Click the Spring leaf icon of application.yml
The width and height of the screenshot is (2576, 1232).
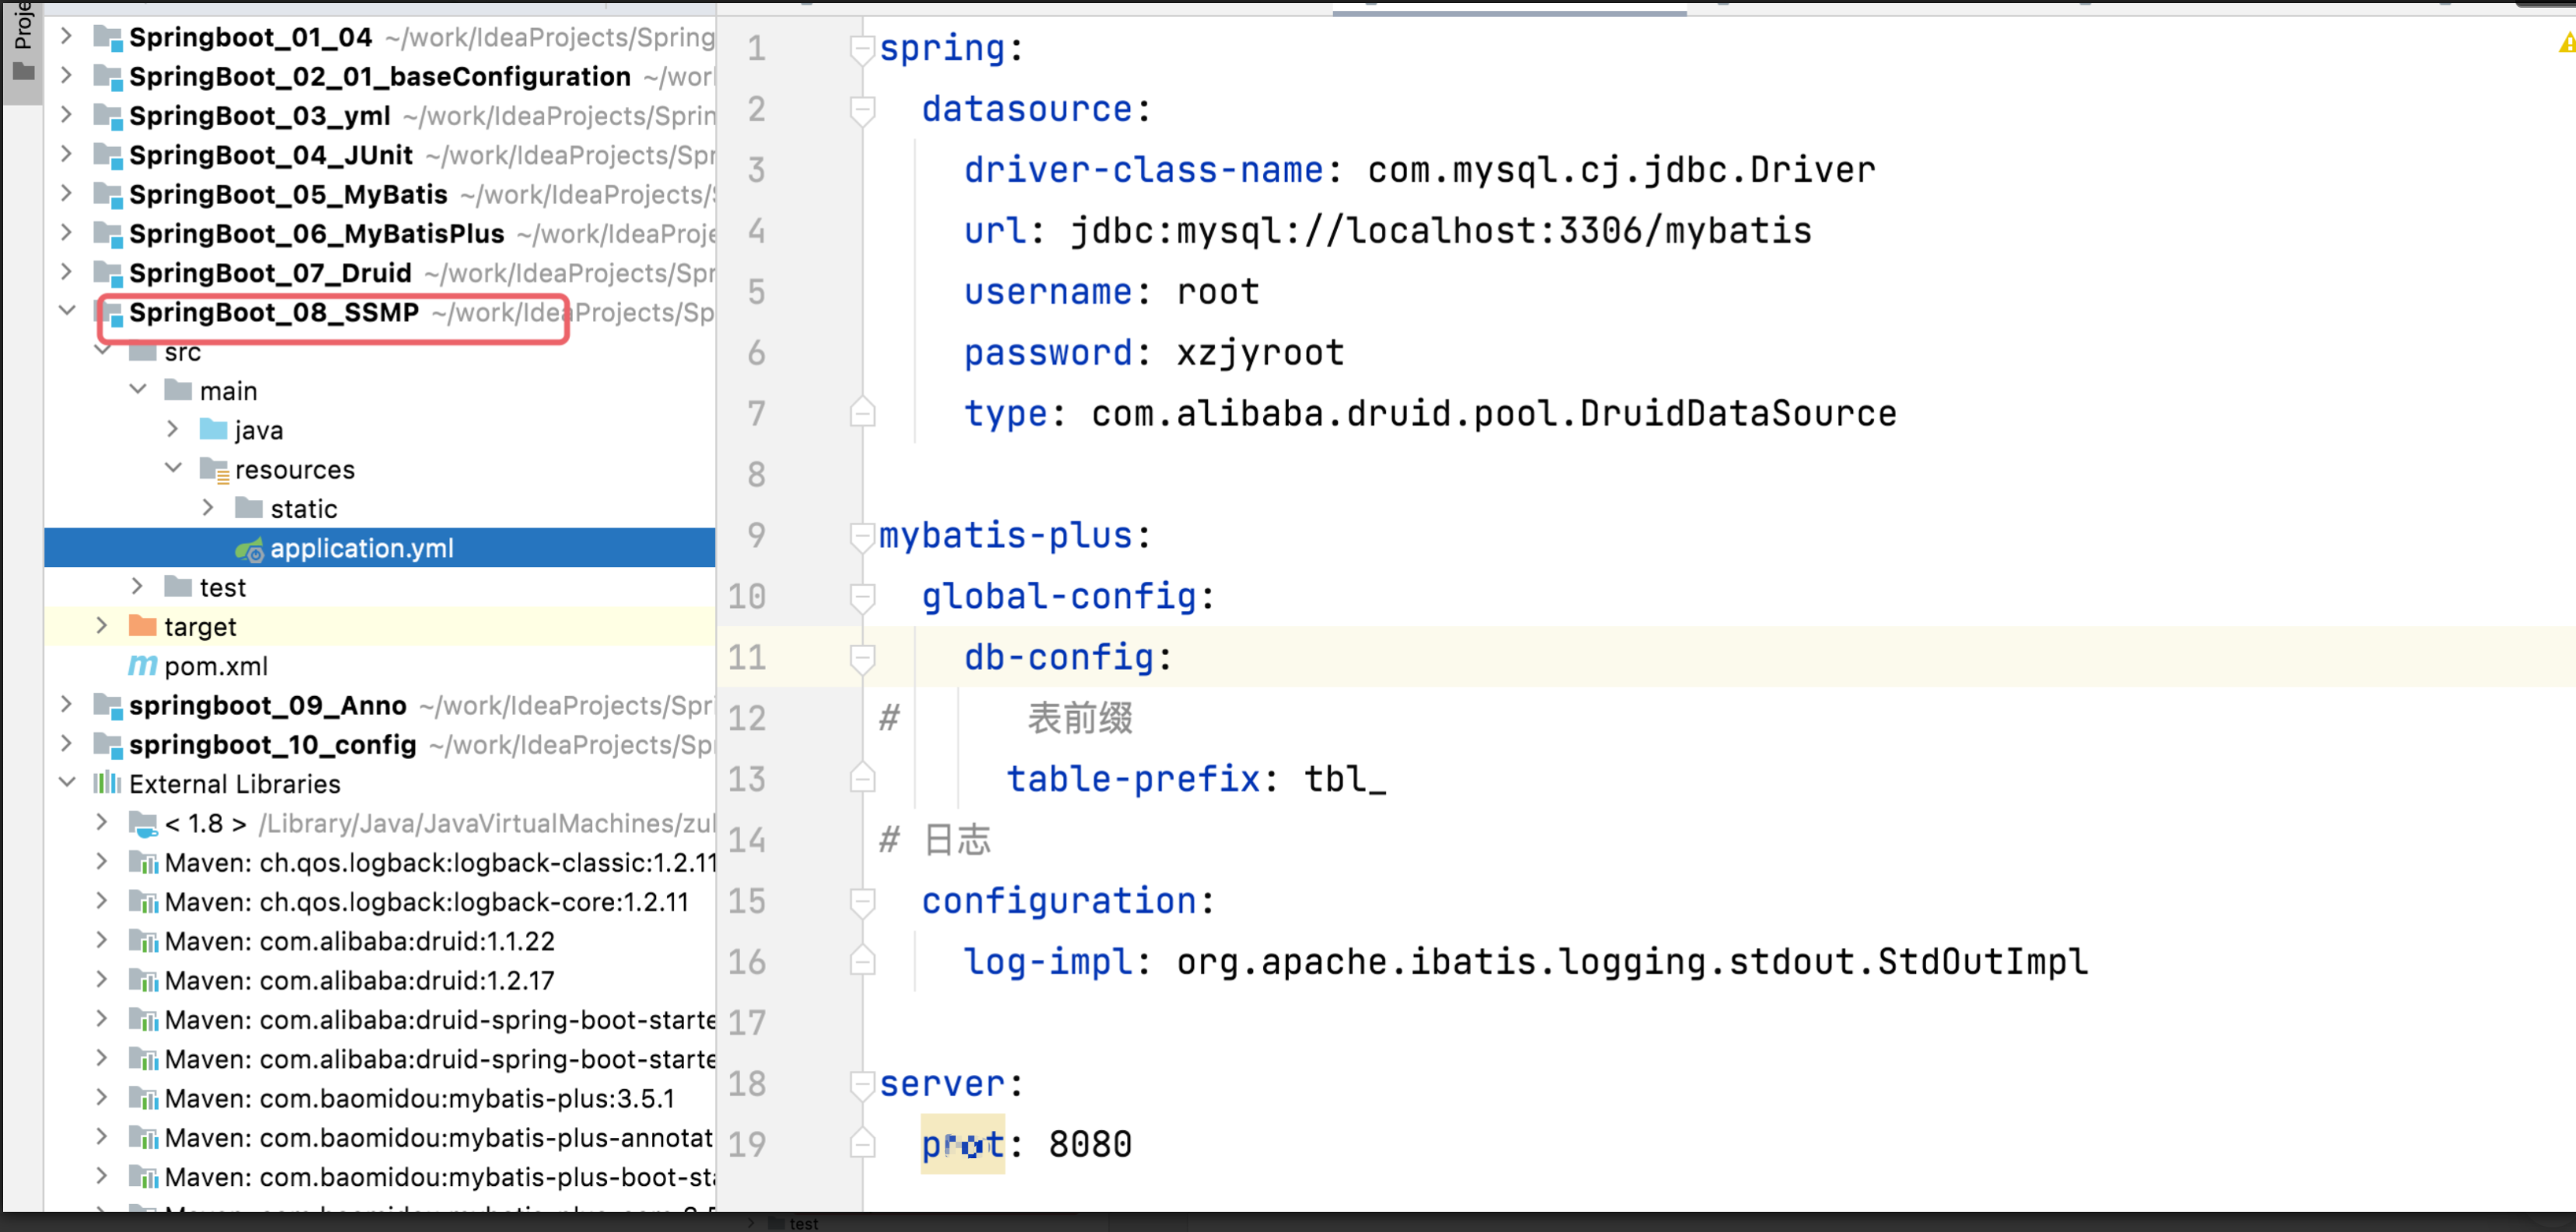click(x=248, y=550)
